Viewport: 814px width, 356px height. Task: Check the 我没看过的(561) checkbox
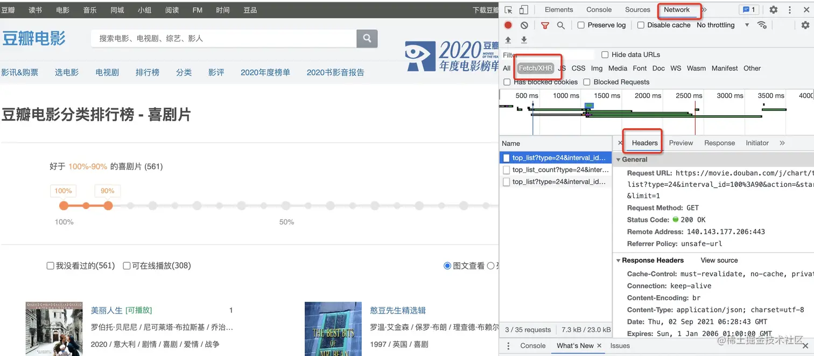tap(50, 266)
